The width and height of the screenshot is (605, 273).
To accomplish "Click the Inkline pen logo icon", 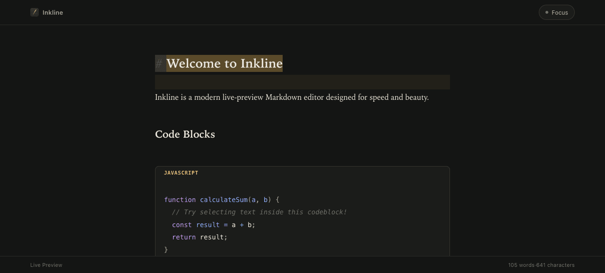I will tap(35, 12).
